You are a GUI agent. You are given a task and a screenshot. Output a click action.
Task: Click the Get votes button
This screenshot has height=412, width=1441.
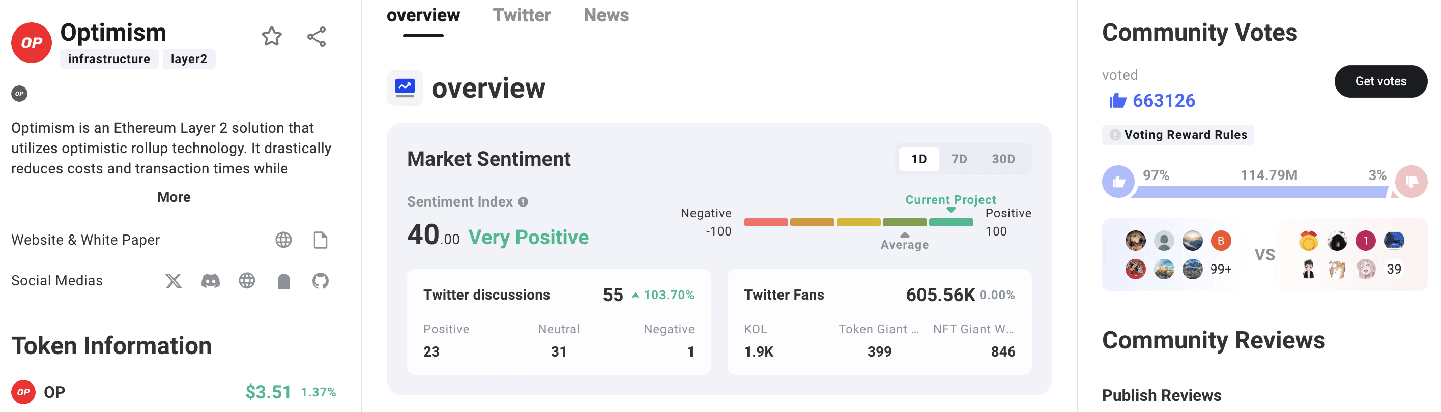point(1380,81)
